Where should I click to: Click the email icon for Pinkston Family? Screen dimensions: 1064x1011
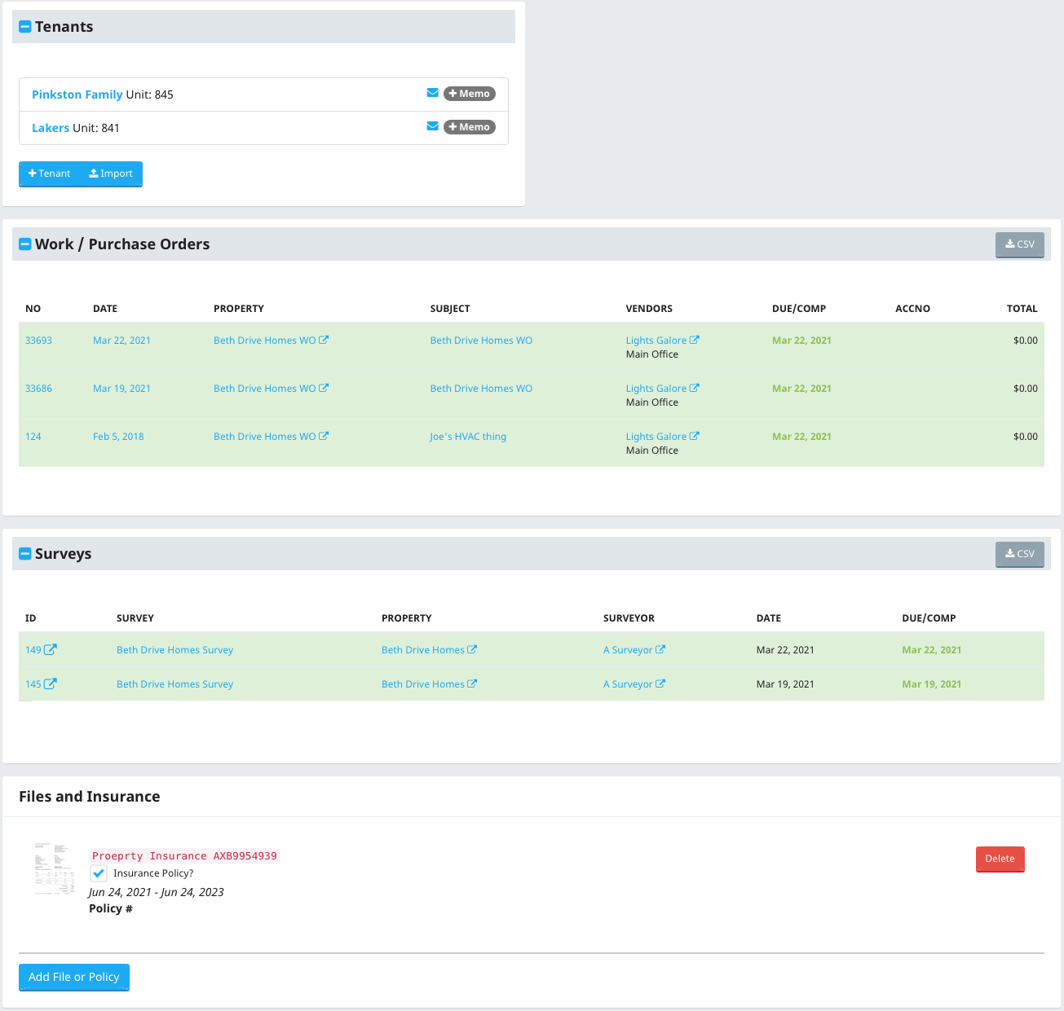[433, 93]
